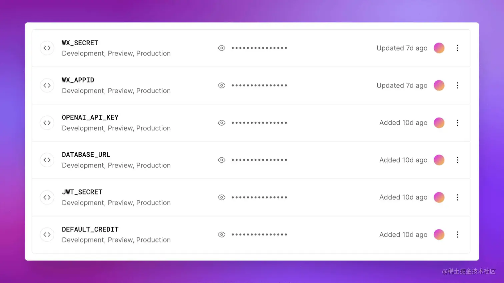Click the gradient avatar swatch for DEFAULT_CREDIT

point(439,234)
